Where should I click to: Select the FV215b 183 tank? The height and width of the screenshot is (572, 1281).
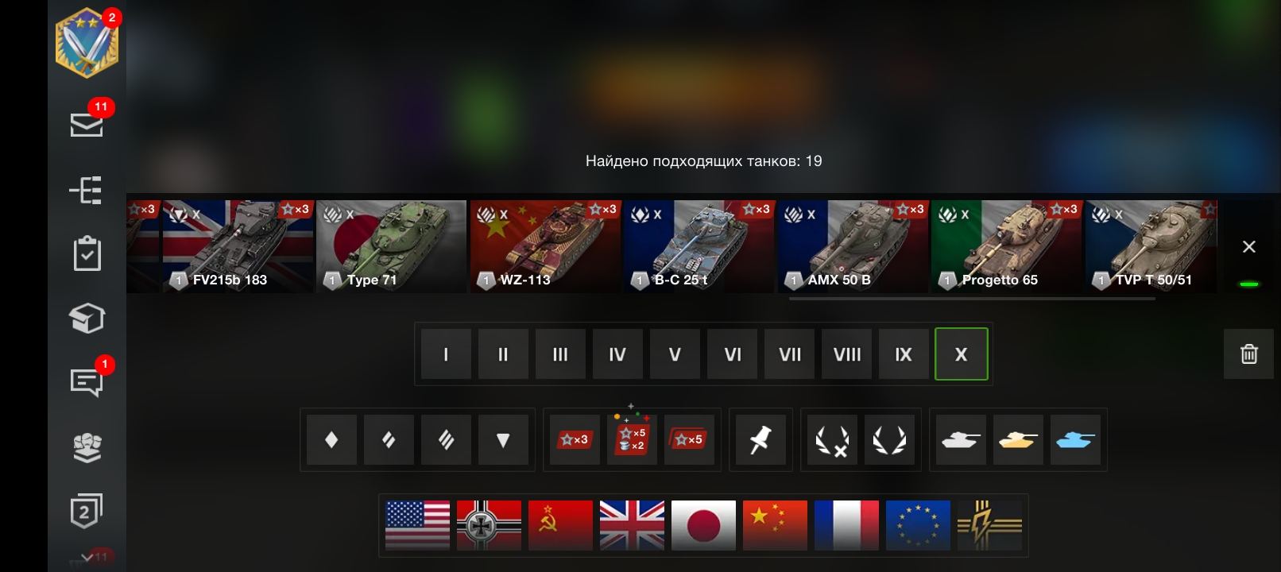pyautogui.click(x=238, y=246)
